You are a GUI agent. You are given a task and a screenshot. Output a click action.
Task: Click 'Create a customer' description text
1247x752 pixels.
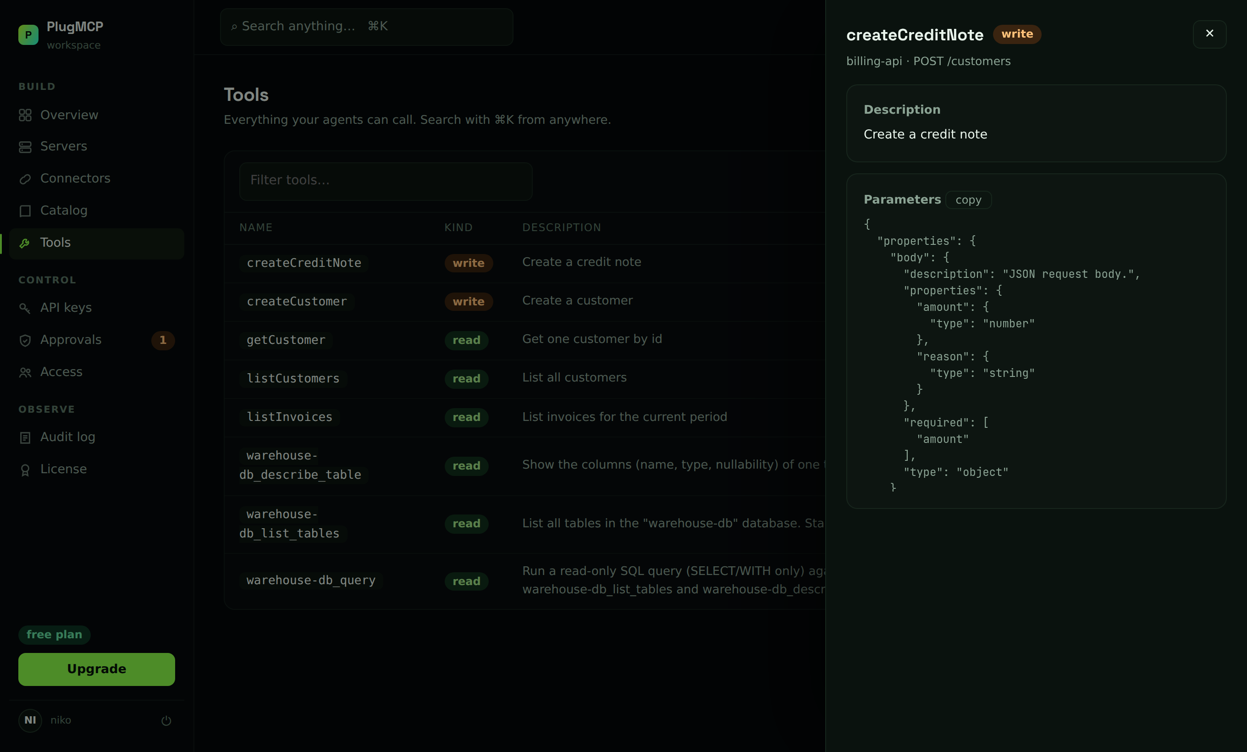tap(577, 301)
